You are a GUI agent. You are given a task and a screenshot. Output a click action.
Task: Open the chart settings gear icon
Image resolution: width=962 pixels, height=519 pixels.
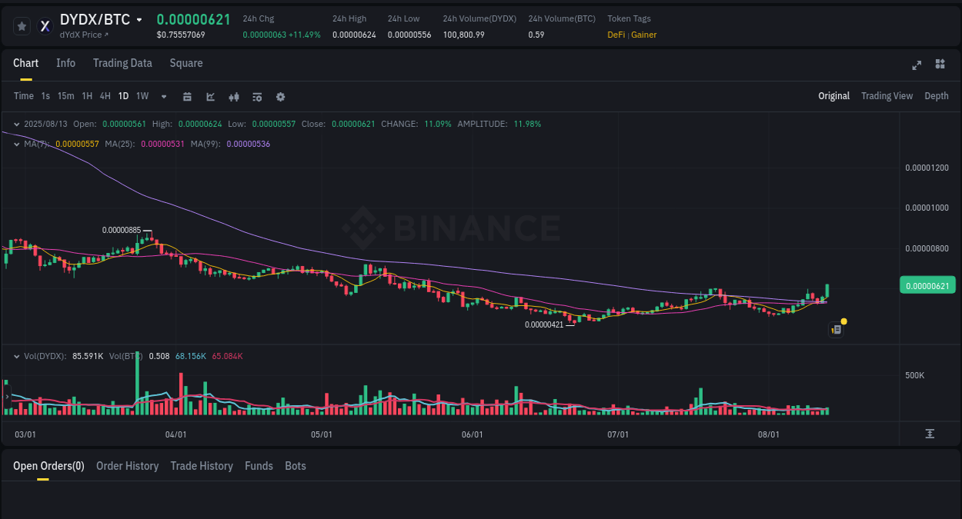click(280, 96)
